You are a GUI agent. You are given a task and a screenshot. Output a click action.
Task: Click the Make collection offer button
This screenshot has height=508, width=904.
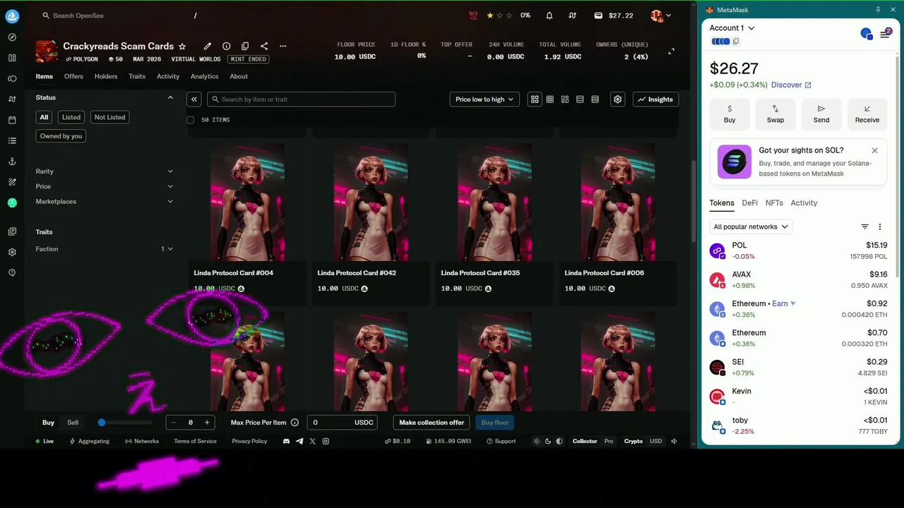(x=432, y=423)
